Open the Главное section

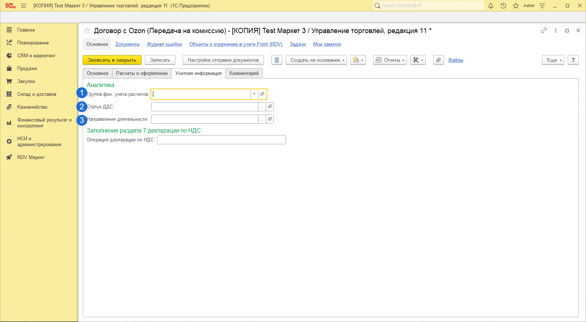click(39, 30)
